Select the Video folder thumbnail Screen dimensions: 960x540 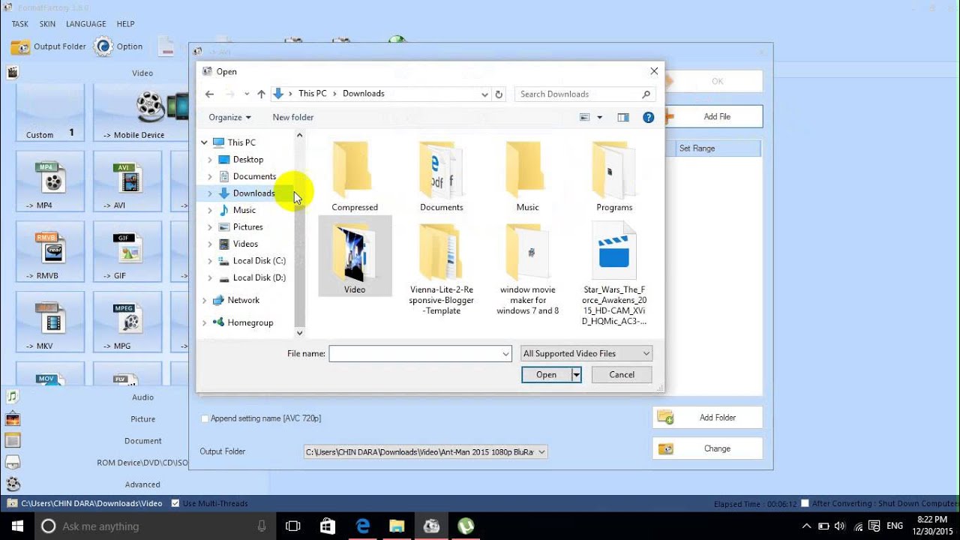point(355,255)
